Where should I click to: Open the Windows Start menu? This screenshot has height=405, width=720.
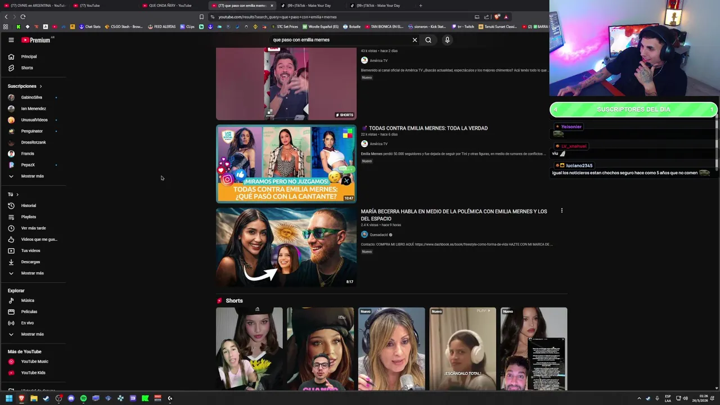[x=9, y=398]
